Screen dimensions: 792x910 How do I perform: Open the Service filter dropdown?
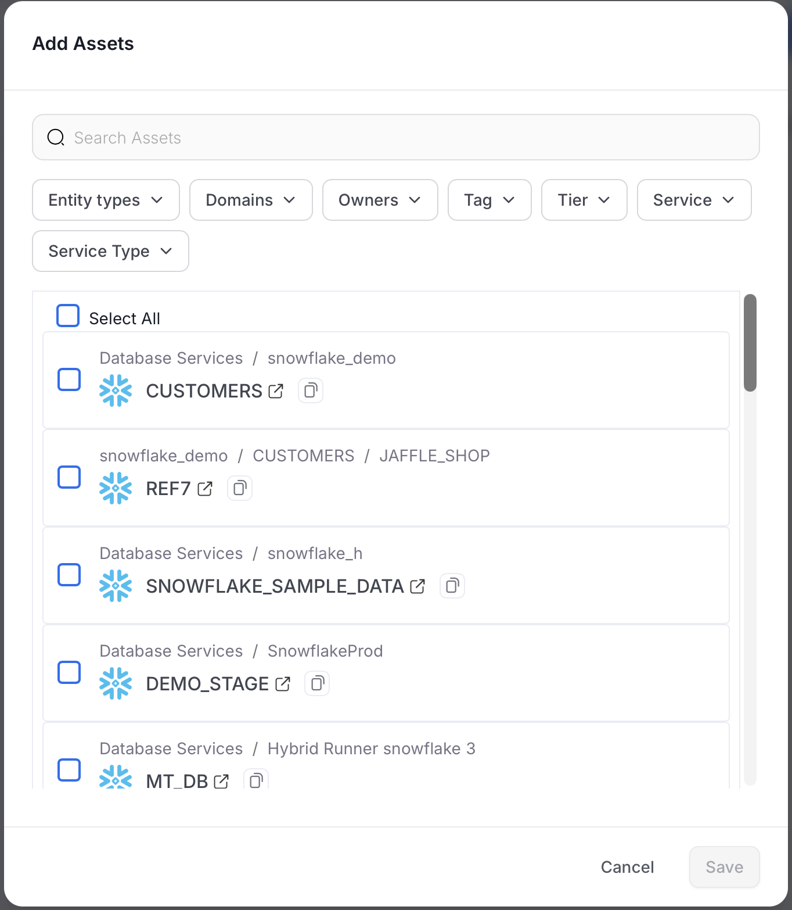(x=694, y=200)
